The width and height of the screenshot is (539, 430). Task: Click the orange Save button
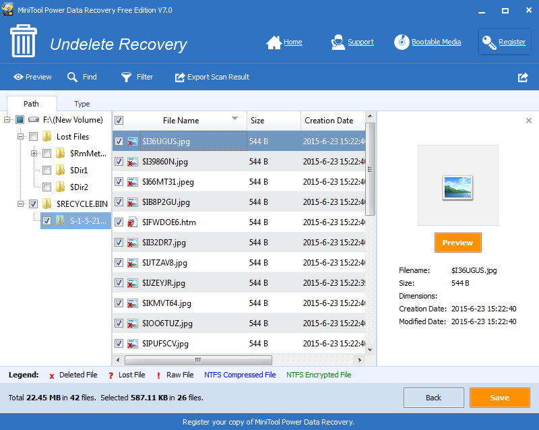coord(499,398)
